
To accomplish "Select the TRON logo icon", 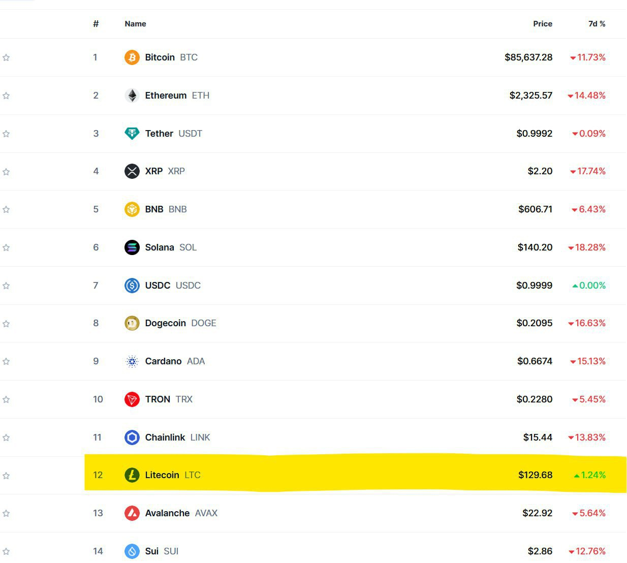I will (132, 399).
